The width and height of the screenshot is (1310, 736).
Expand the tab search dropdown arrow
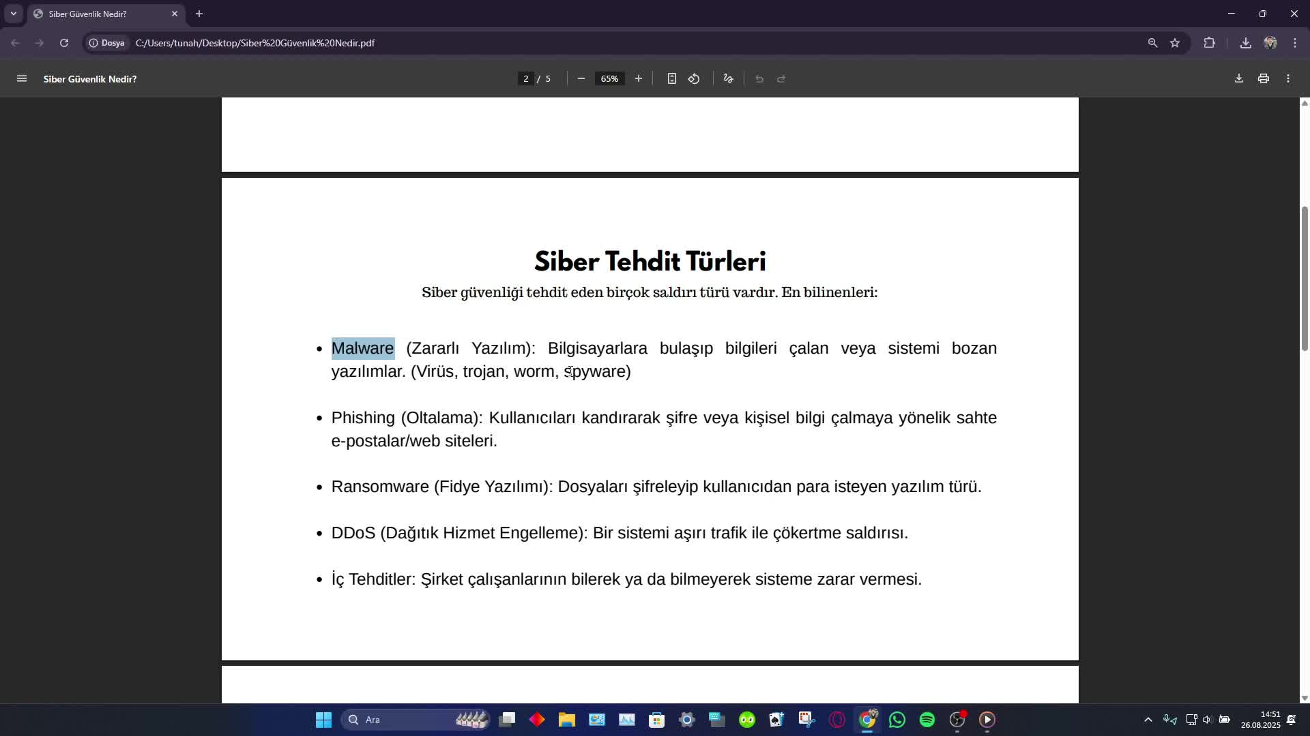(x=13, y=14)
